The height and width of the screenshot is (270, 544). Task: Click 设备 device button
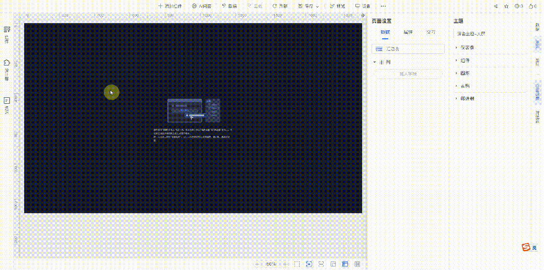362,6
